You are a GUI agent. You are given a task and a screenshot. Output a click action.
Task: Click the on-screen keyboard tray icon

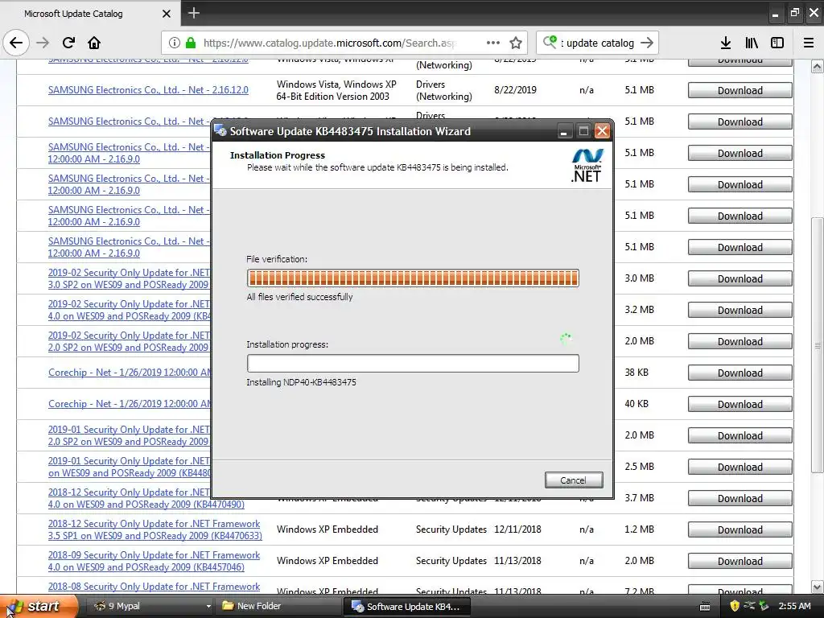(x=705, y=607)
